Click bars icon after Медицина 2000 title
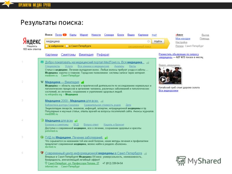The width and height of the screenshot is (232, 174). (102, 101)
